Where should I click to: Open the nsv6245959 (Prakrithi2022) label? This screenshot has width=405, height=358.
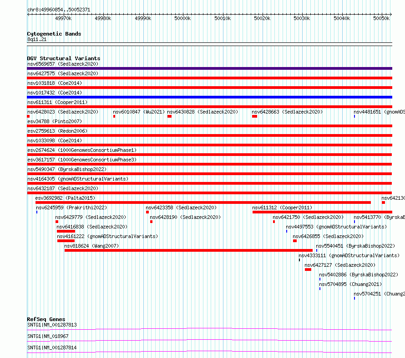(71, 208)
